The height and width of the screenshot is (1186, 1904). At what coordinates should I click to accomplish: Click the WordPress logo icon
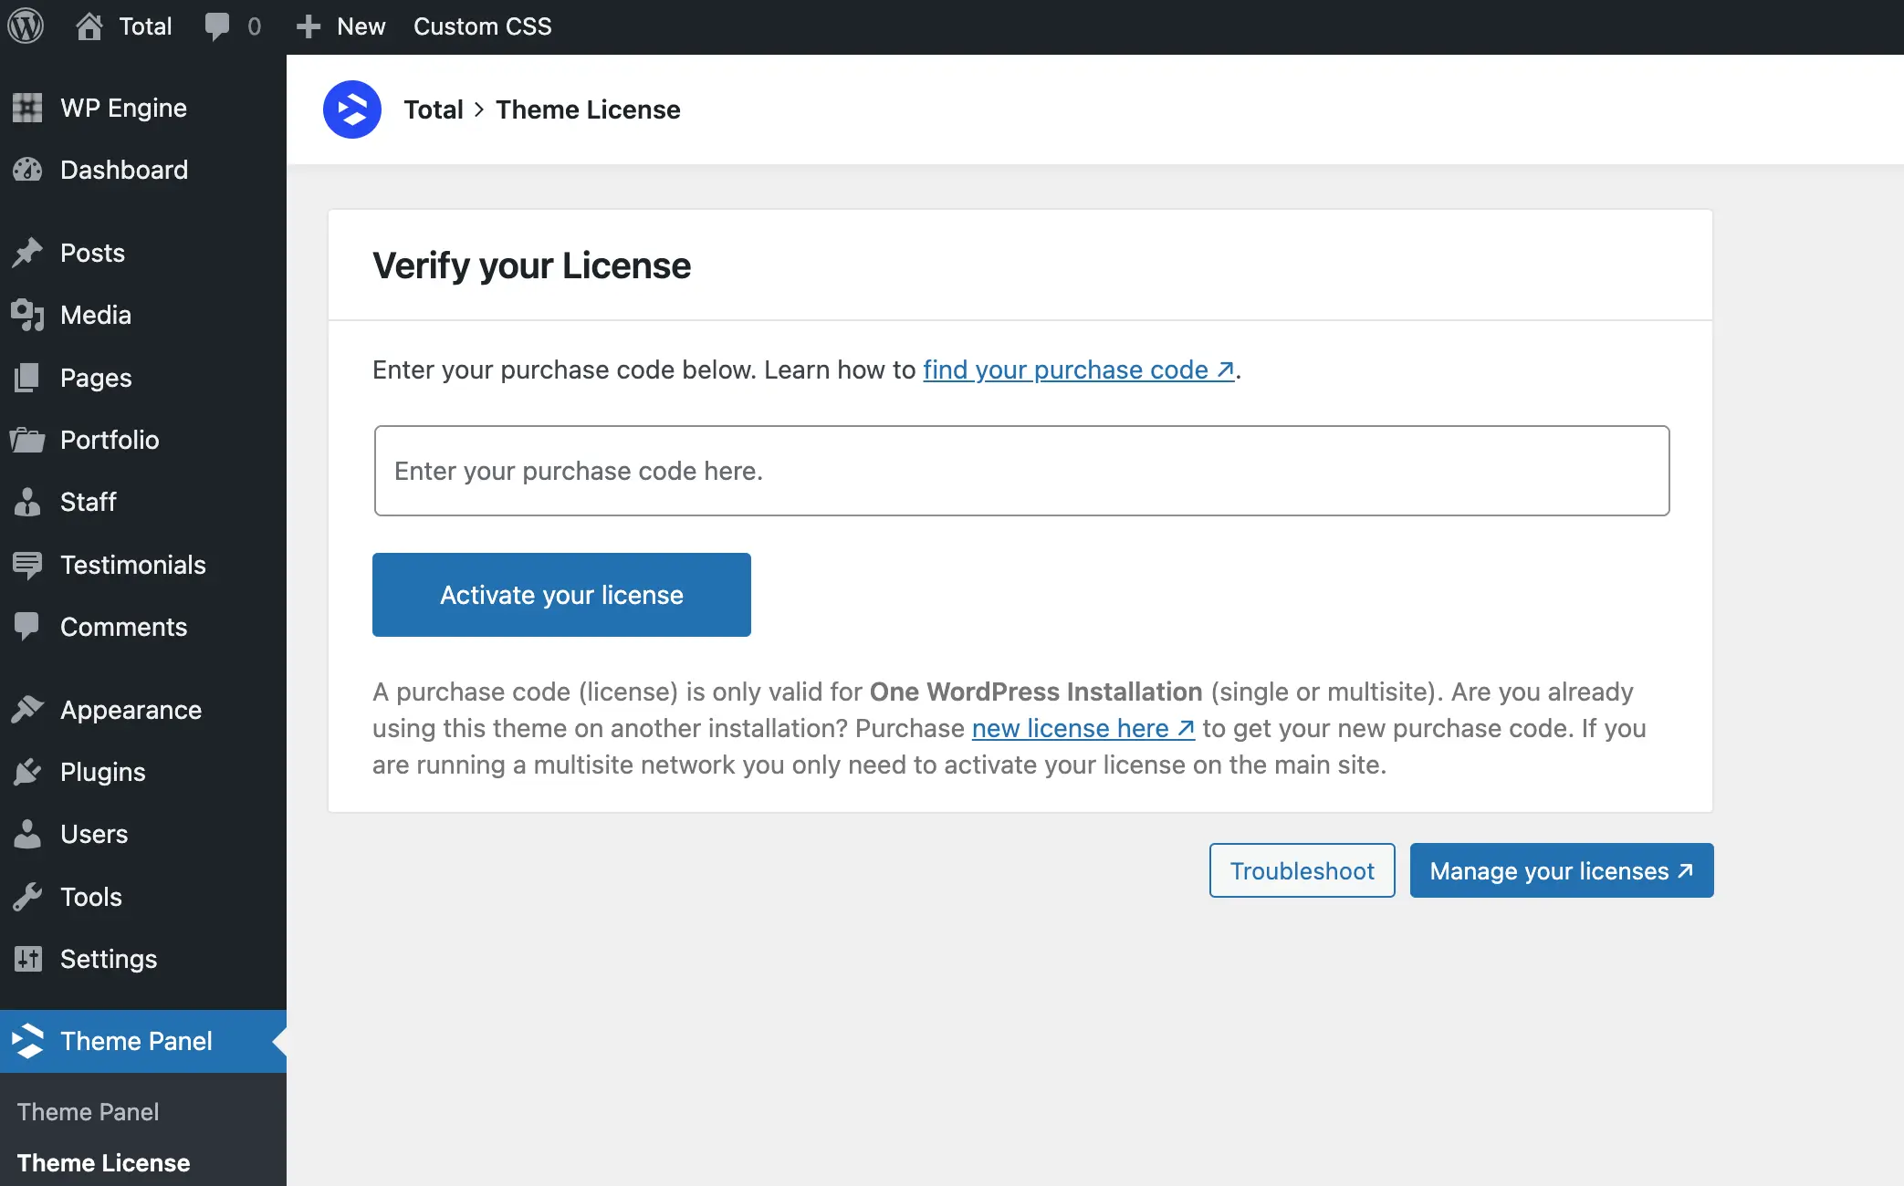pos(26,26)
